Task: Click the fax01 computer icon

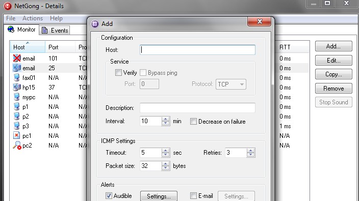Action: click(16, 78)
